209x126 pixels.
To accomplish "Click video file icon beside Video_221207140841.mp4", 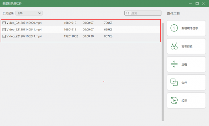I will coord(4,29).
